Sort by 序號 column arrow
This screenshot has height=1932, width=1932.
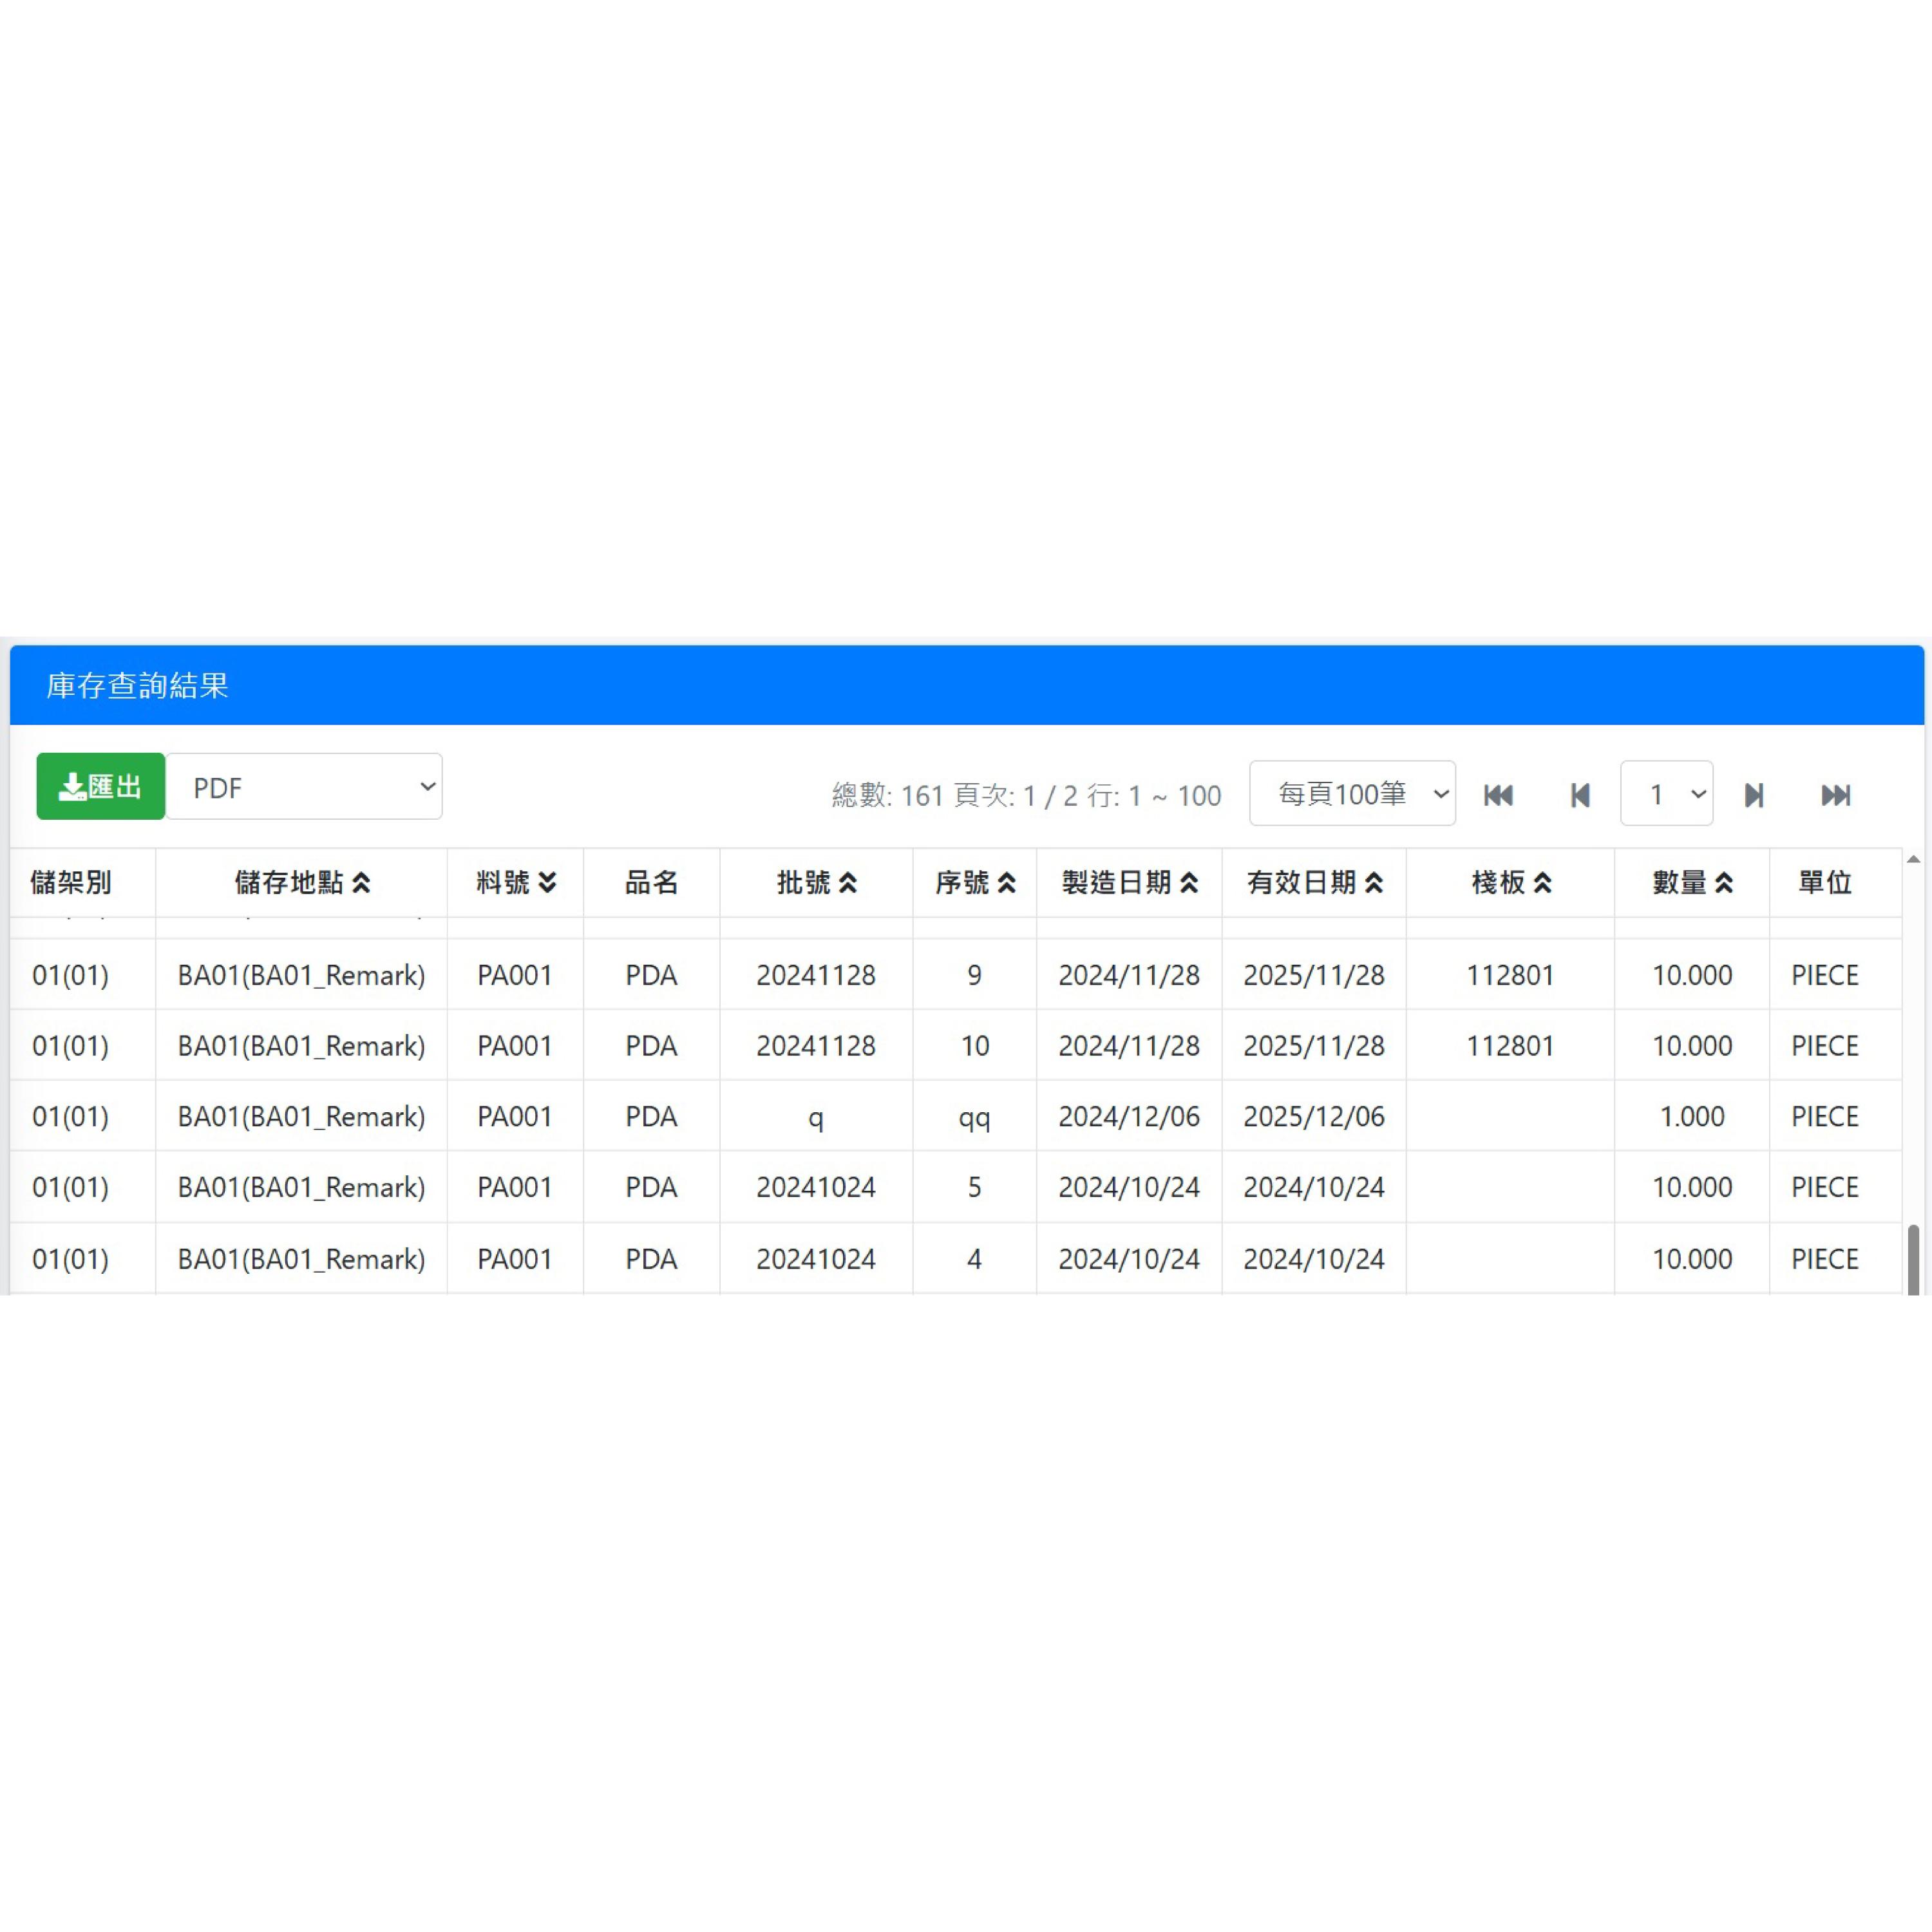point(1007,883)
